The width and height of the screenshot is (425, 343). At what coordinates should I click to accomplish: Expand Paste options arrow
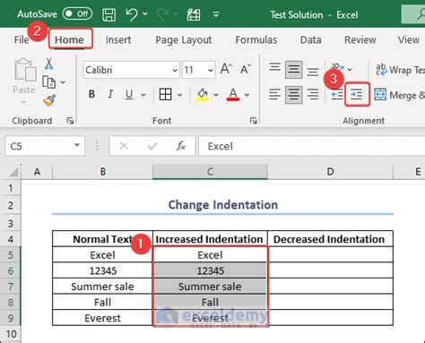pyautogui.click(x=23, y=102)
